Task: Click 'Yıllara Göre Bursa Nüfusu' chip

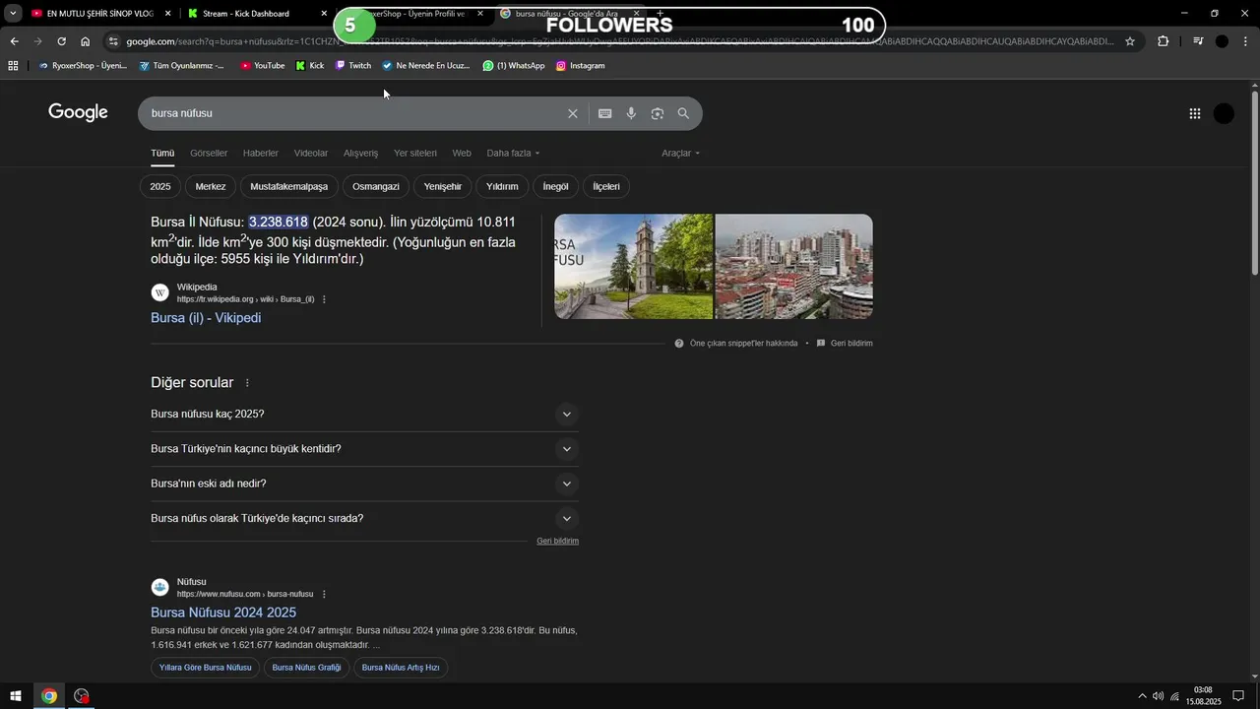Action: [206, 668]
